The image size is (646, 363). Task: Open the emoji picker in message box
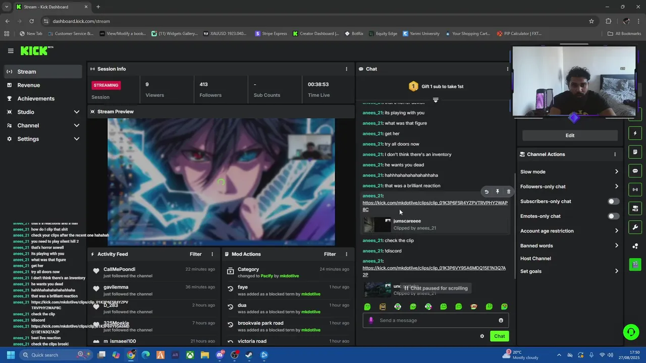(501, 320)
